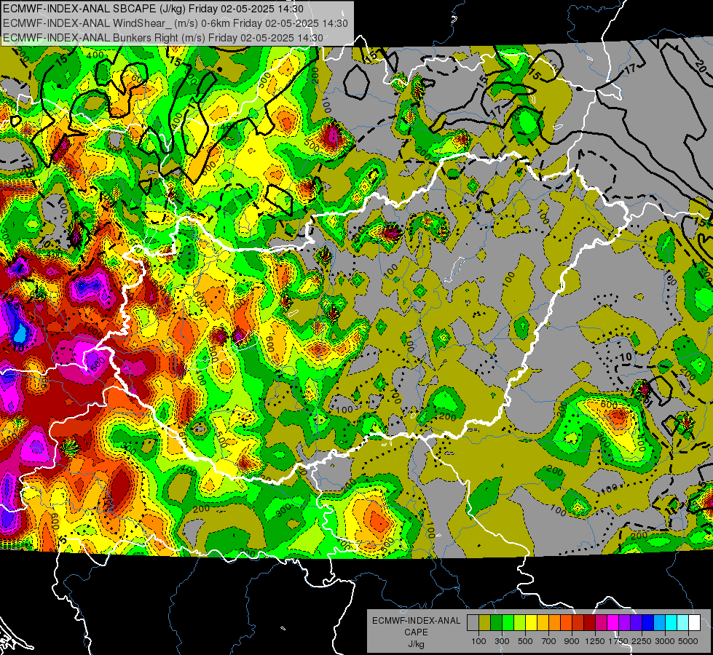Select the dark green legend swatch
Screen dimensions: 713x655
click(496, 623)
